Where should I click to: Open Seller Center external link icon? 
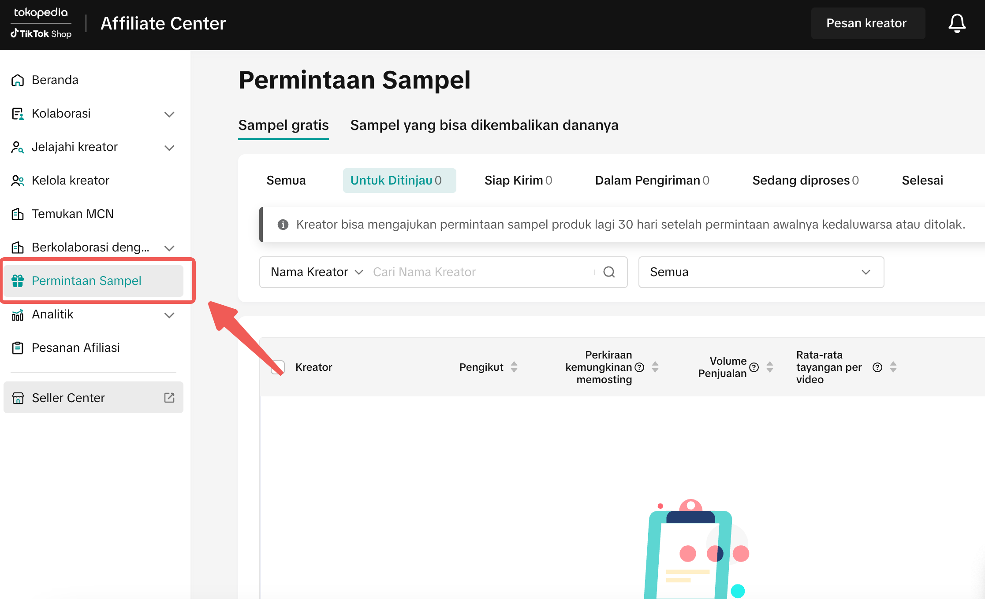pos(169,398)
